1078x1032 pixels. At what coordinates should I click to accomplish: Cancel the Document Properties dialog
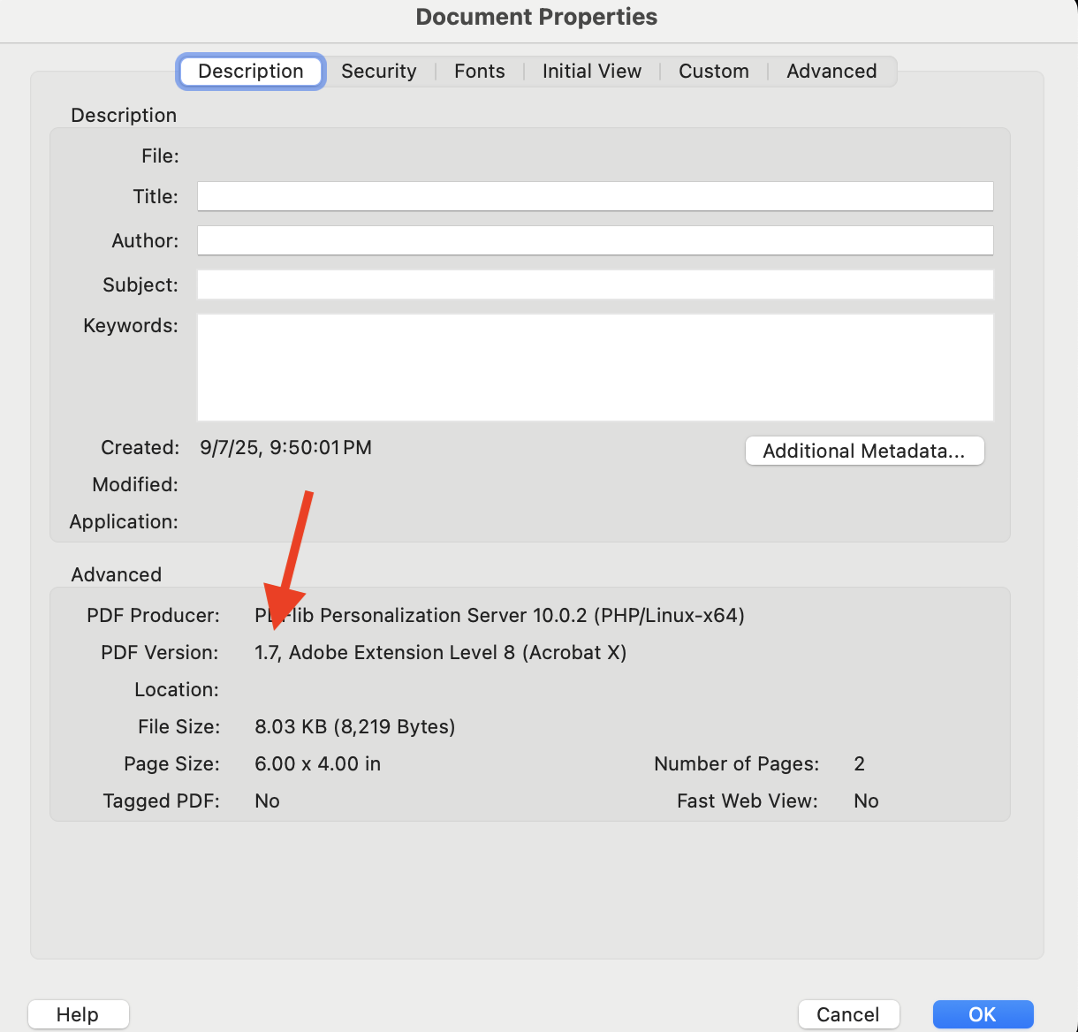click(847, 1014)
